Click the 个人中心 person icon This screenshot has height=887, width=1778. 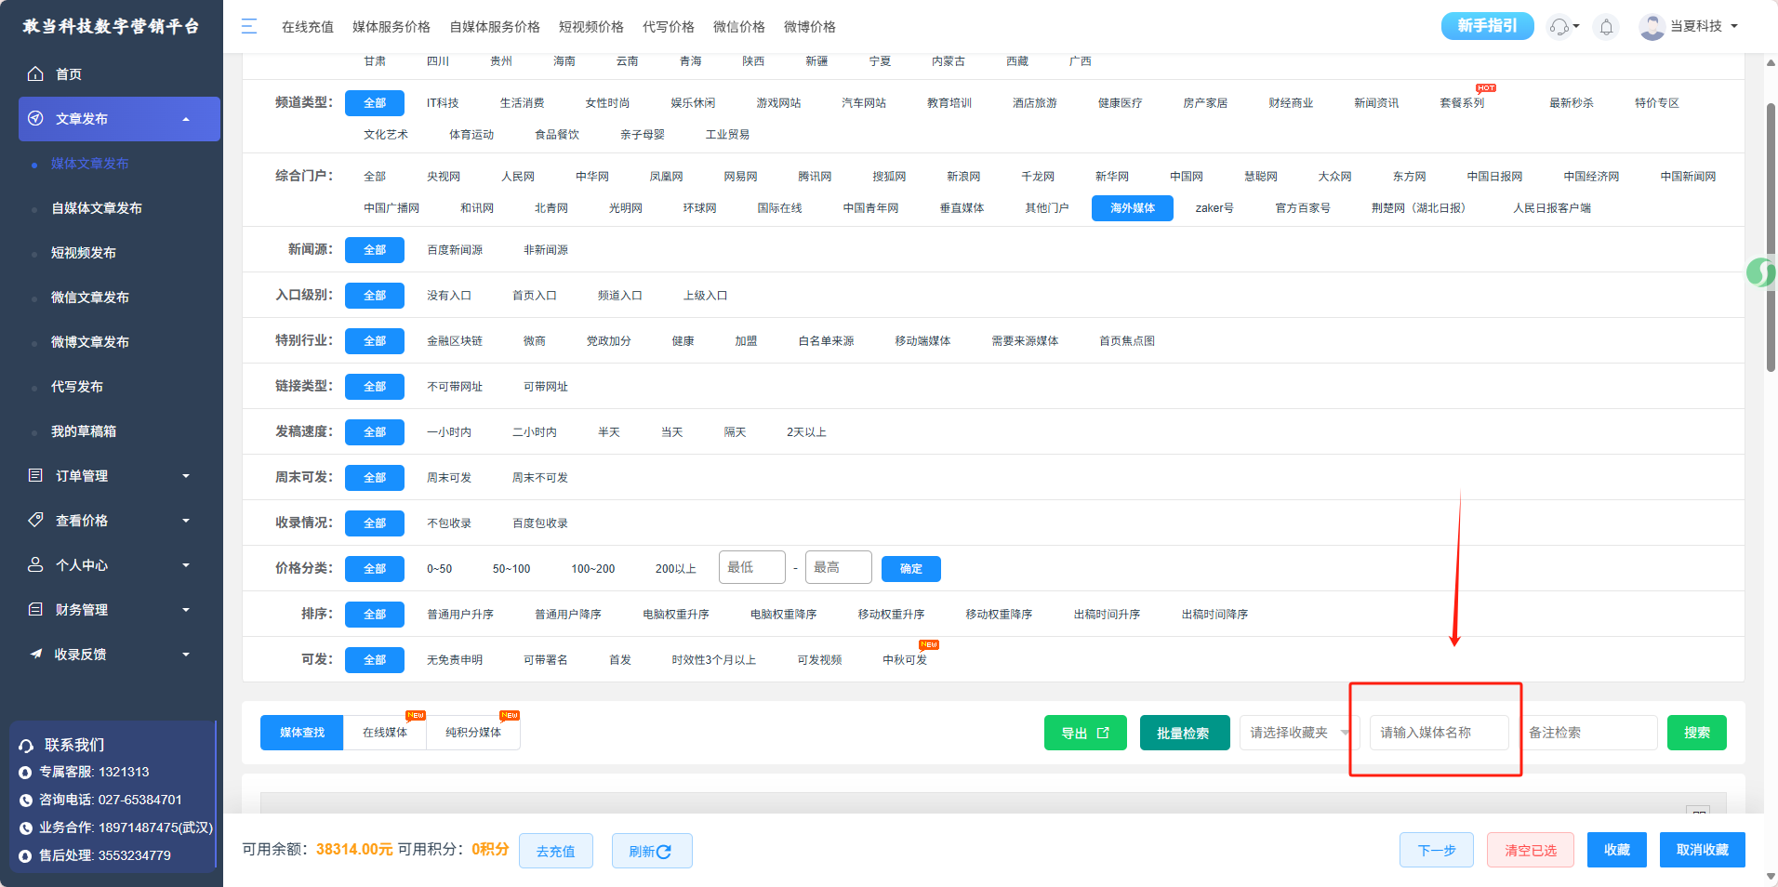click(35, 564)
